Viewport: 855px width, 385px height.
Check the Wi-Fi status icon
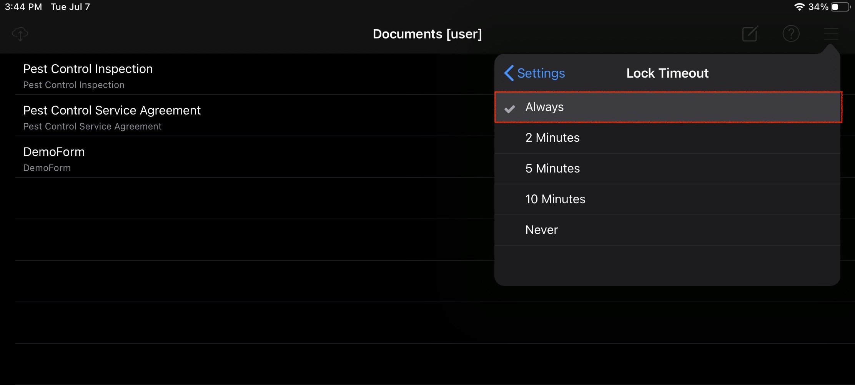point(799,7)
